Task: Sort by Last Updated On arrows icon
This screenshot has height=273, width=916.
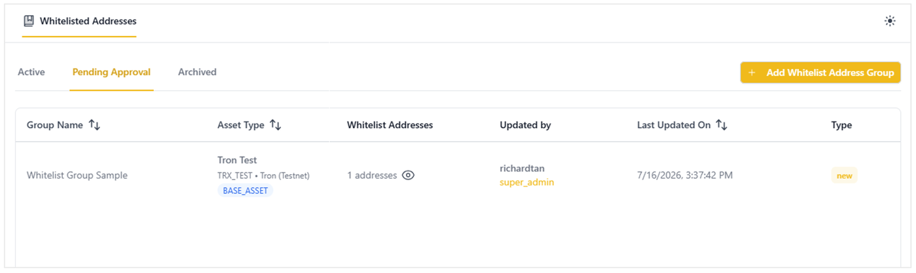Action: tap(722, 125)
